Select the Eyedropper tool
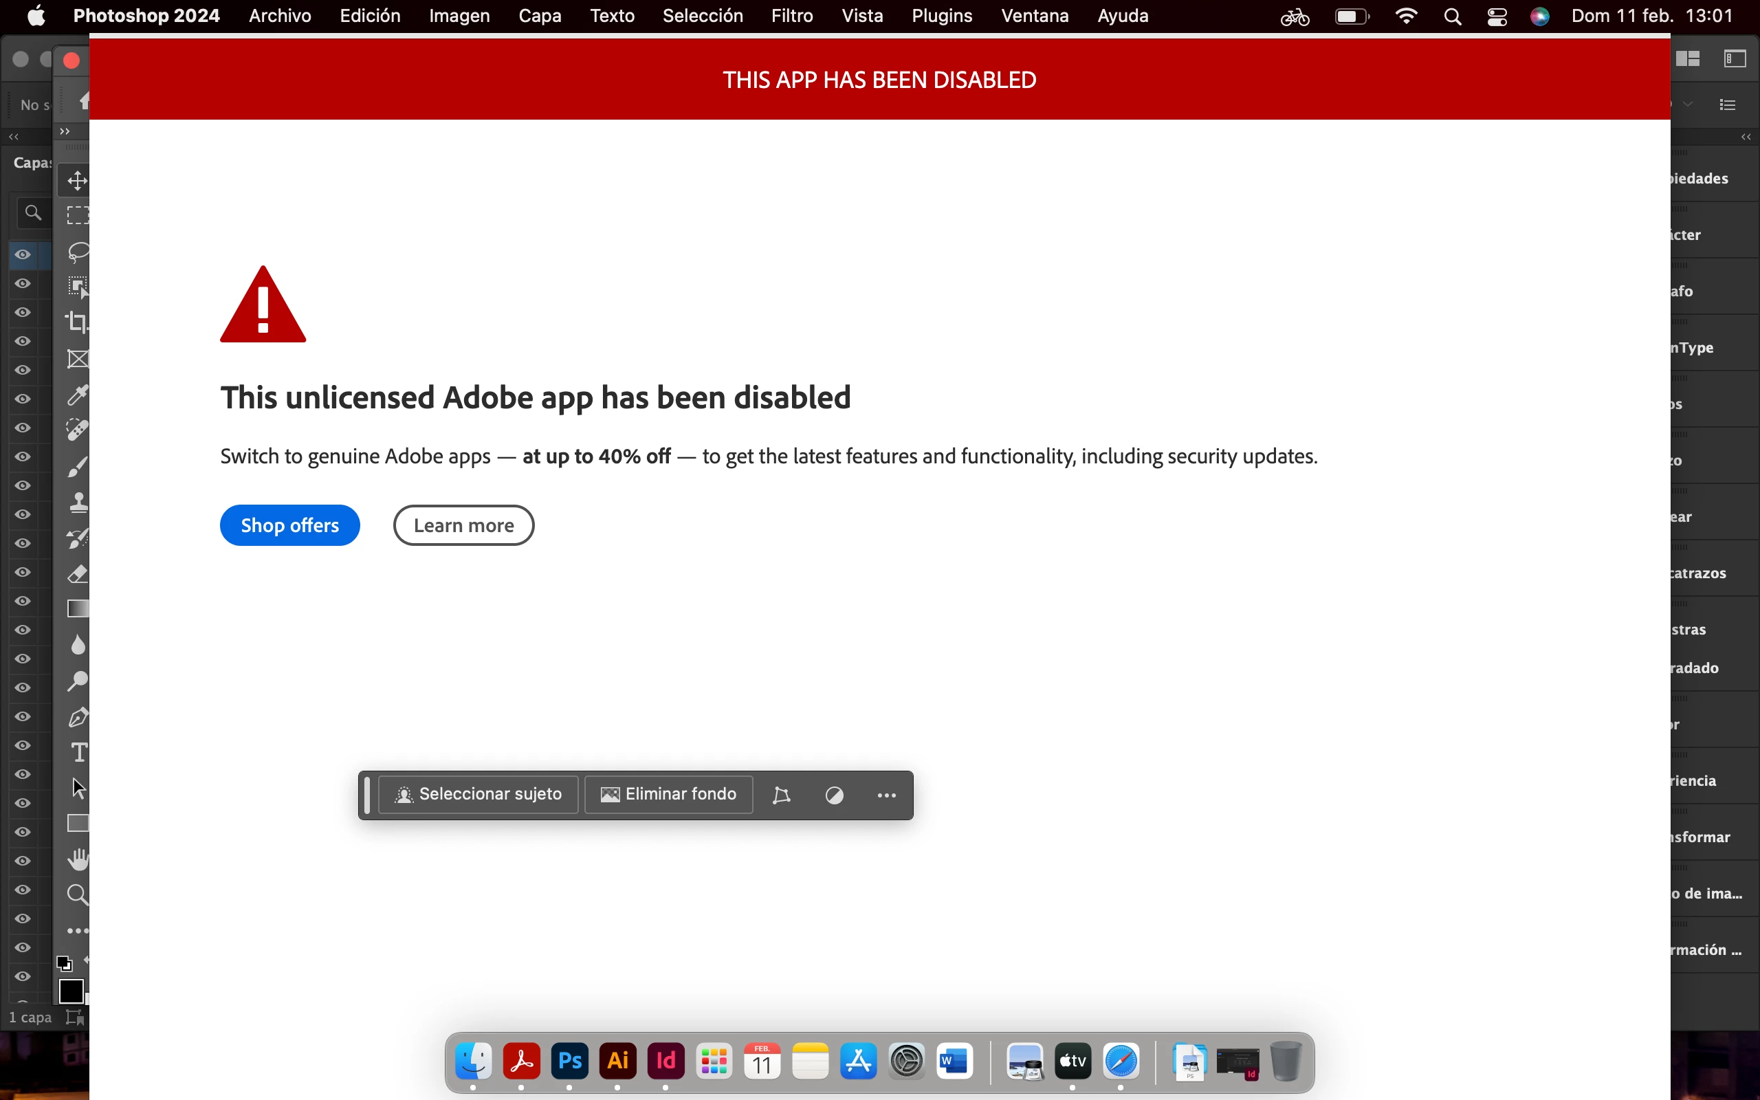 pos(77,395)
